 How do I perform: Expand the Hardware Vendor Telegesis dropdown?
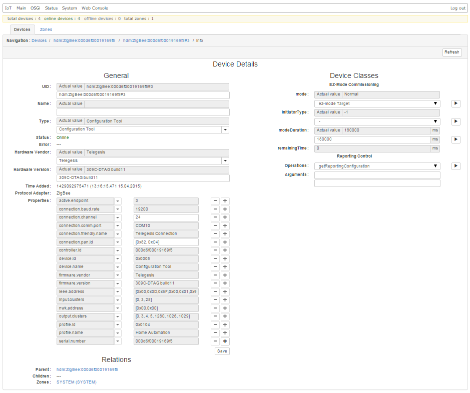coord(225,161)
